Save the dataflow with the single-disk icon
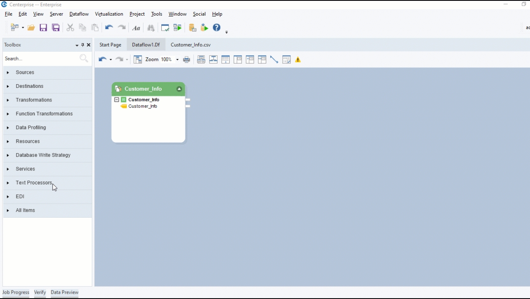The height and width of the screenshot is (299, 530). (x=43, y=28)
